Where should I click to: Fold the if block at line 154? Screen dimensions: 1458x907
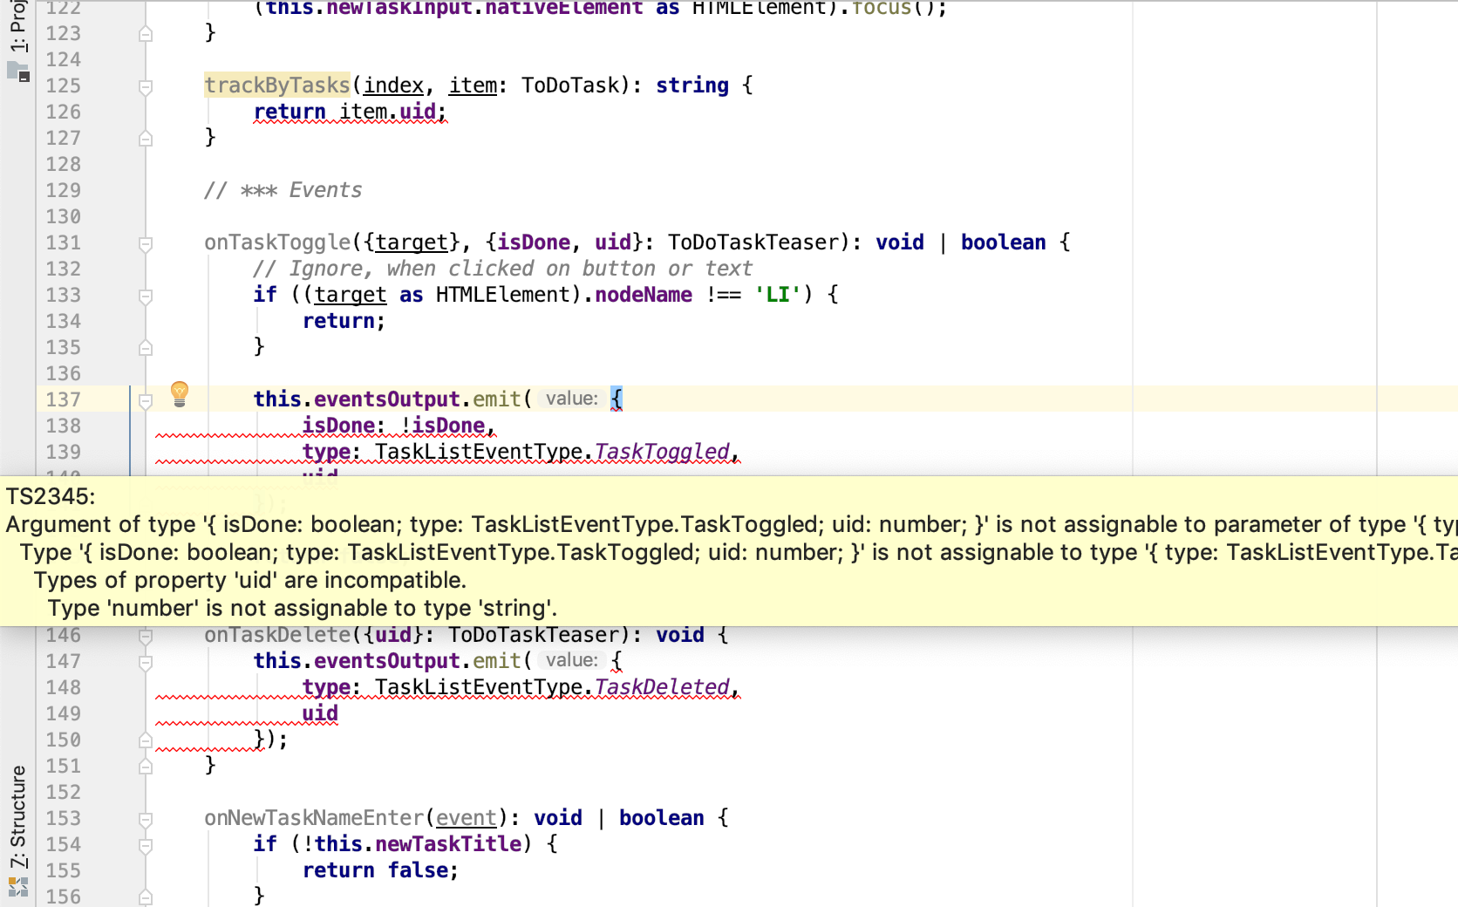(x=146, y=845)
